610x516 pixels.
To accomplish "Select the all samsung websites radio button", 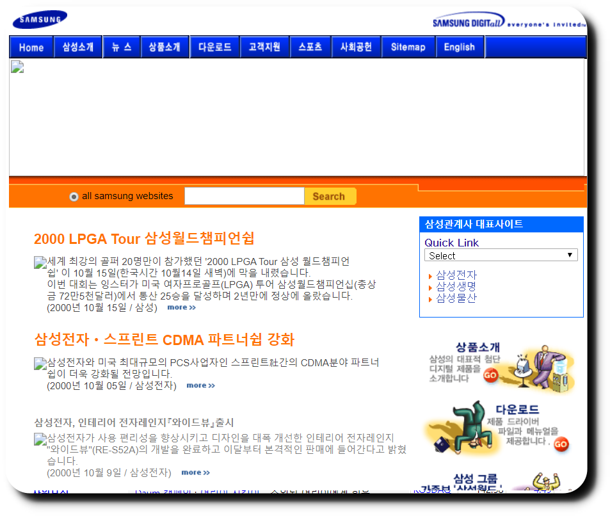I will click(x=74, y=197).
